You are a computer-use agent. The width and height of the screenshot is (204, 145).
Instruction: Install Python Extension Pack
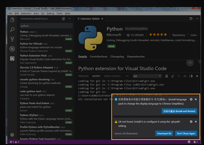[x=69, y=63]
